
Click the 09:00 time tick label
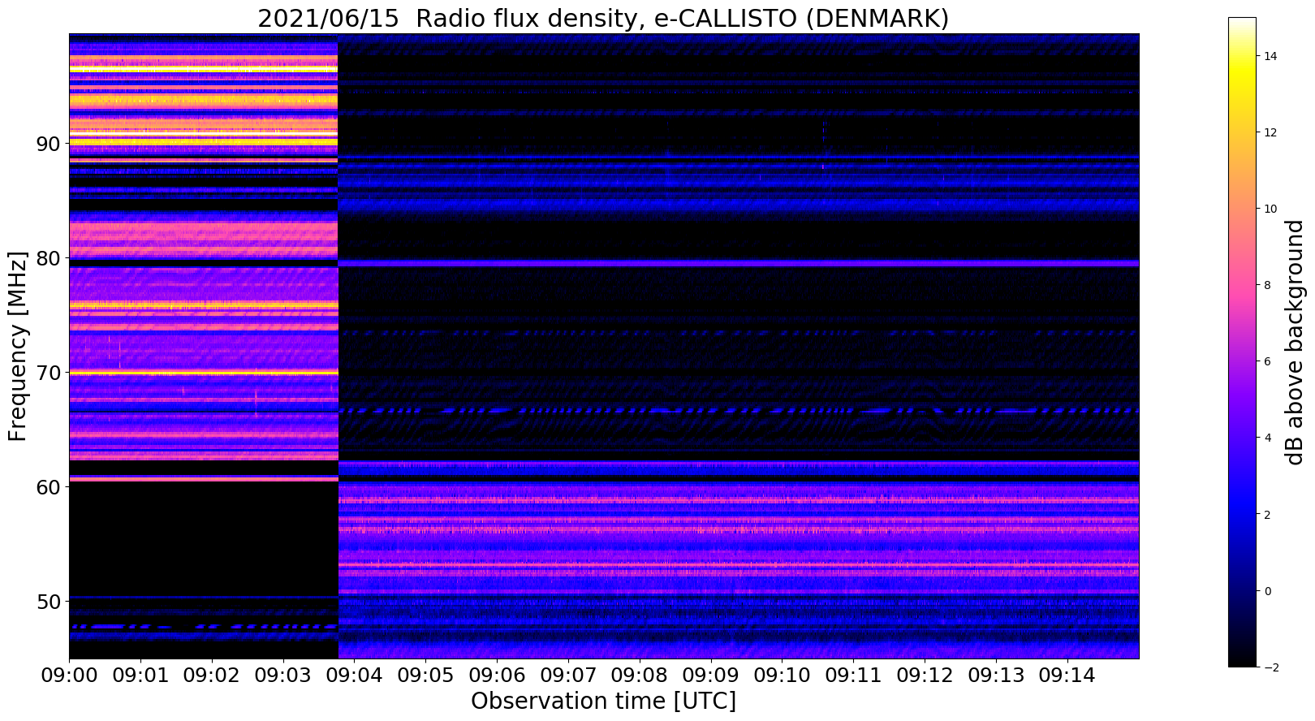pyautogui.click(x=69, y=675)
